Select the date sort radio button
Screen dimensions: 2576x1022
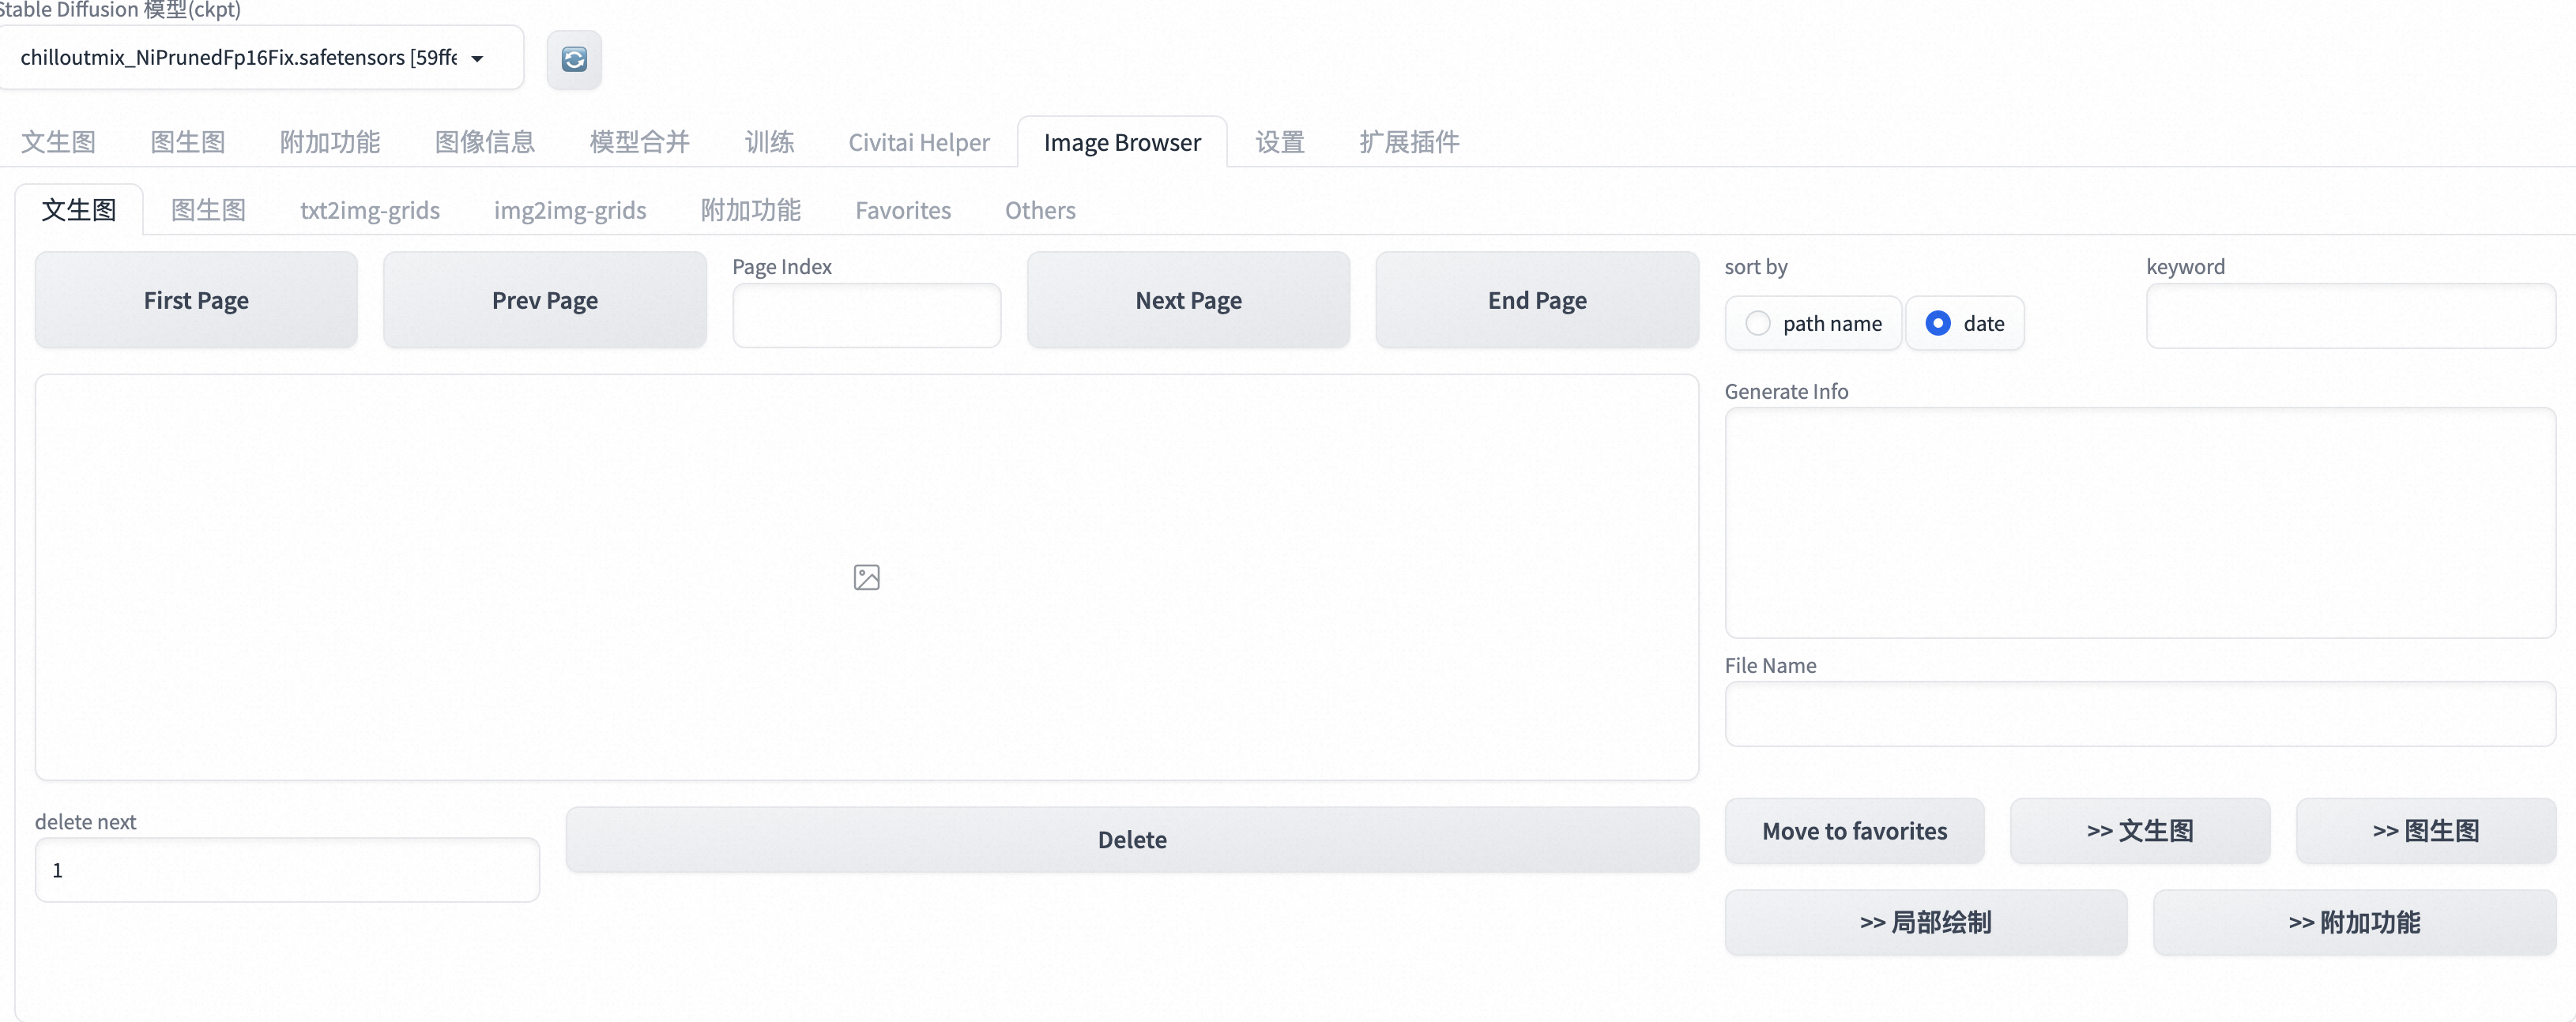click(1938, 323)
